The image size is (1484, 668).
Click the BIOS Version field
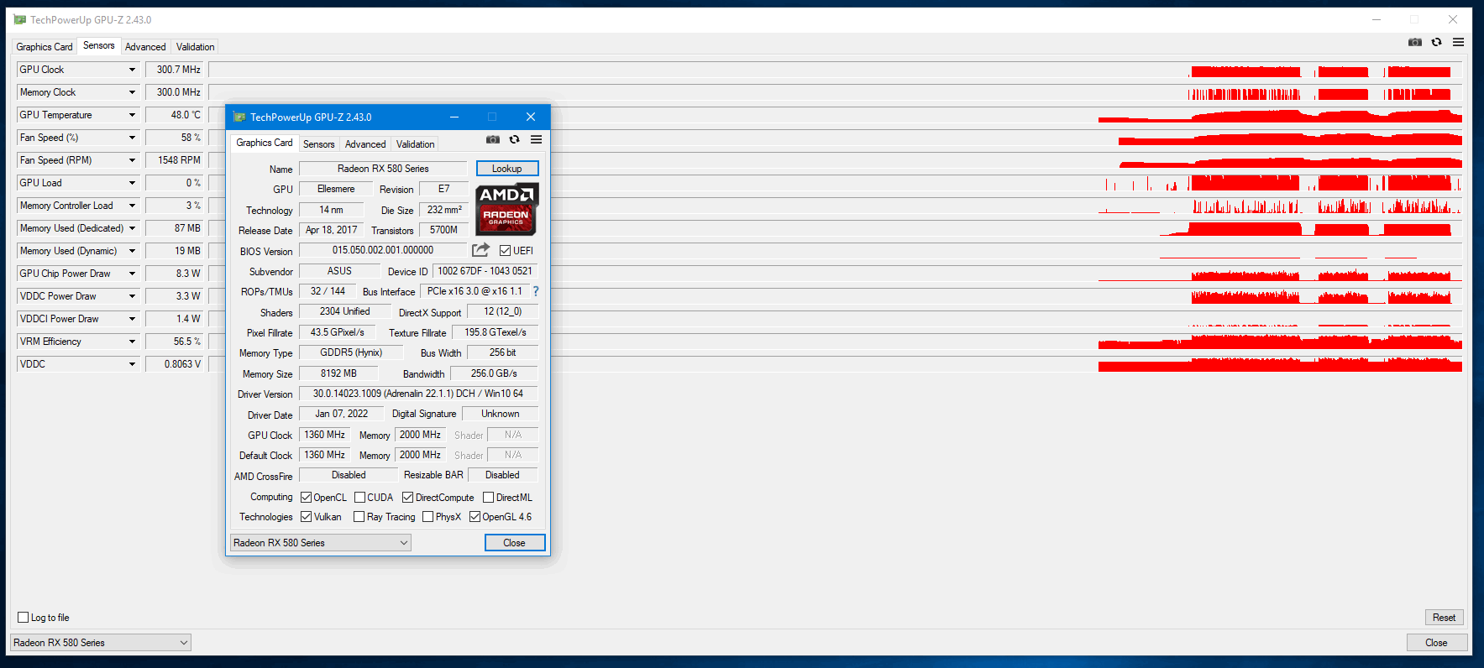tap(383, 250)
